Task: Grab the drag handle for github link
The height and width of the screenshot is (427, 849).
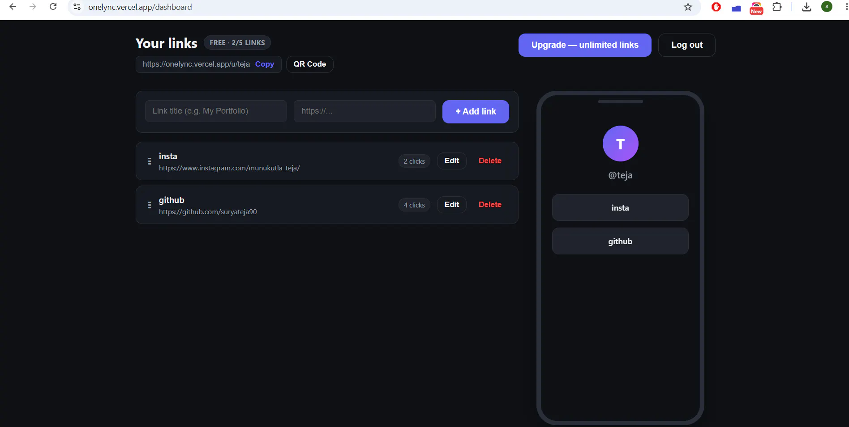Action: pyautogui.click(x=150, y=205)
